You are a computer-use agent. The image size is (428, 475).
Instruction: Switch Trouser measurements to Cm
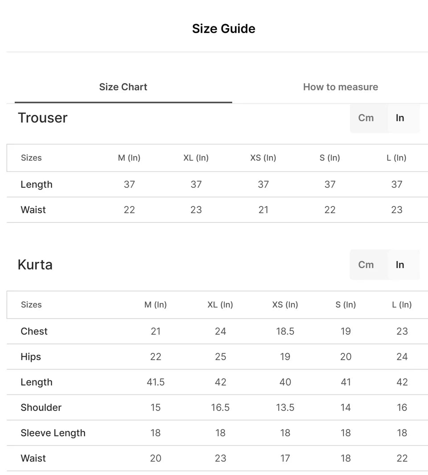[x=366, y=118]
